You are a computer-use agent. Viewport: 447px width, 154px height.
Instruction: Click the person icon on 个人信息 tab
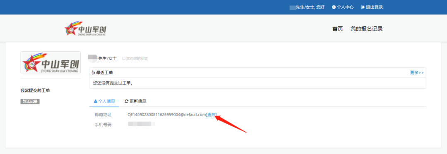(x=96, y=101)
